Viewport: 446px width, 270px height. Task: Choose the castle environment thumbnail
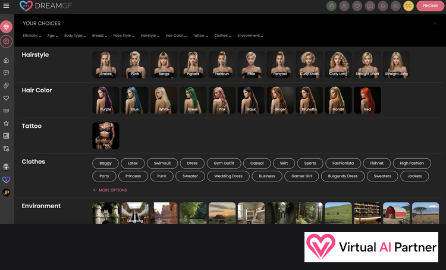[x=106, y=213]
